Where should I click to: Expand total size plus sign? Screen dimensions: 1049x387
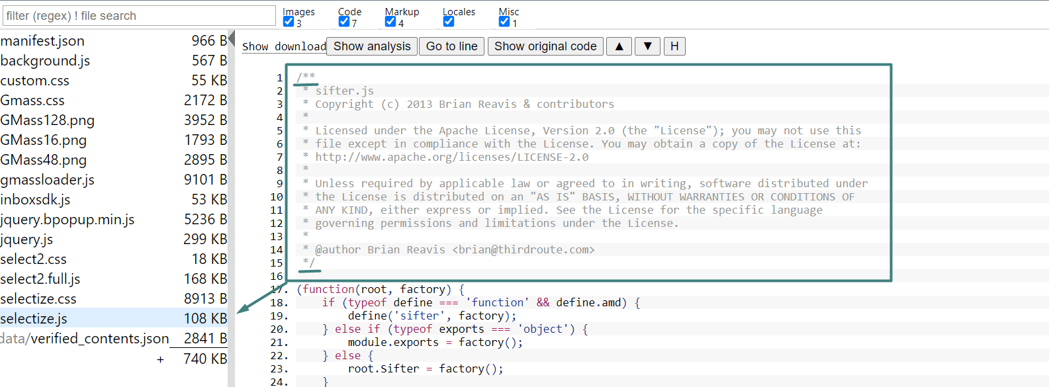[160, 359]
